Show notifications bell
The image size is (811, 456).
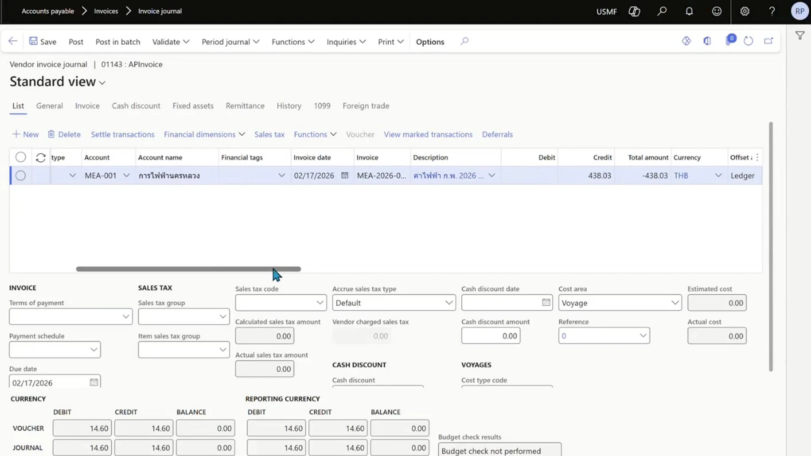tap(689, 11)
